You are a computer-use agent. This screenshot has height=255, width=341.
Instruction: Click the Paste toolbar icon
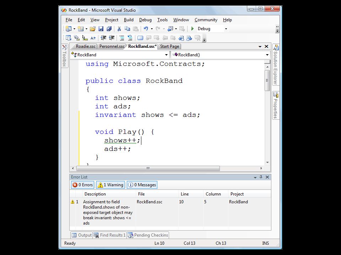pos(135,29)
